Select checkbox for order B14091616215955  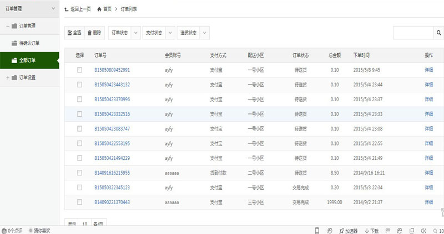point(79,173)
